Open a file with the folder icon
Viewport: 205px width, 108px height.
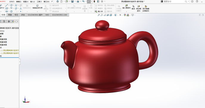(x=67, y=1)
